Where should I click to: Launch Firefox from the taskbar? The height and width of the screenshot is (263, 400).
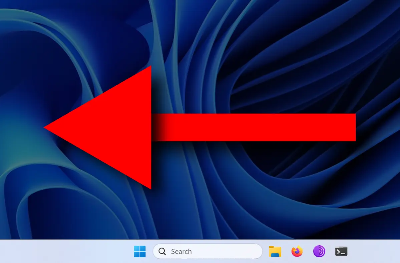tap(297, 251)
